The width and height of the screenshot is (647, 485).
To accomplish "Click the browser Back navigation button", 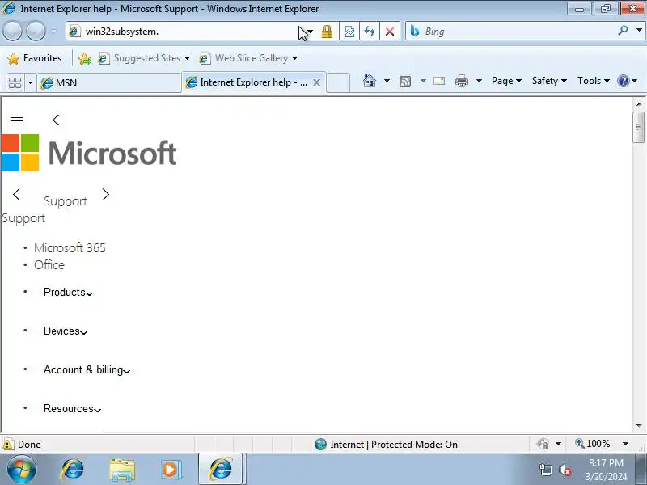I will point(12,32).
